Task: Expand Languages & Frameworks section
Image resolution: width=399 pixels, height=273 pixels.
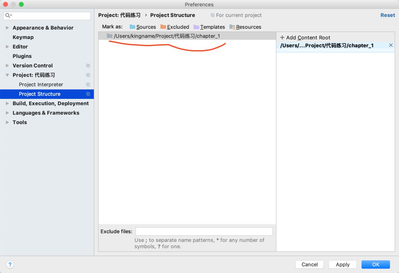Action: pos(7,113)
